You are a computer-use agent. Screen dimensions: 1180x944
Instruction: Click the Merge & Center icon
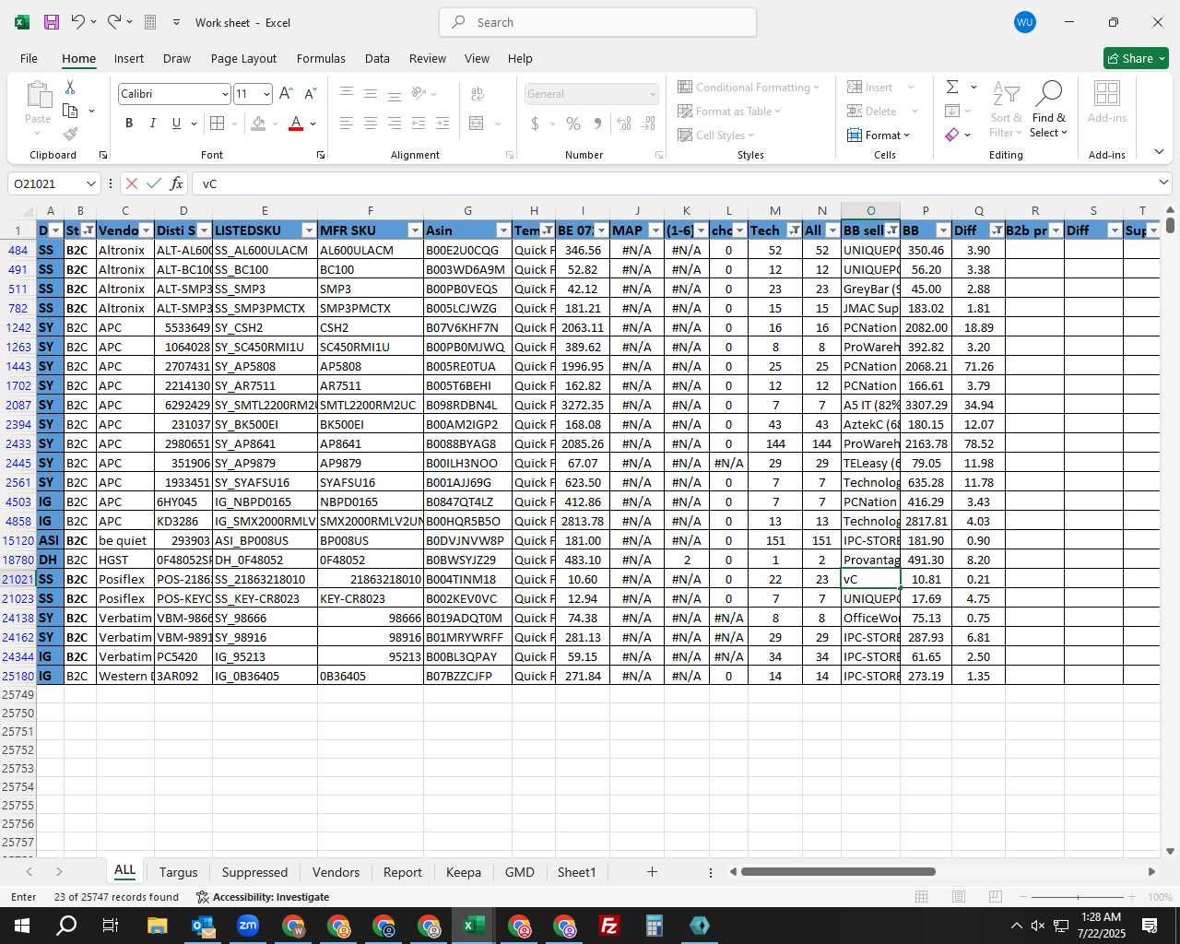pos(477,123)
